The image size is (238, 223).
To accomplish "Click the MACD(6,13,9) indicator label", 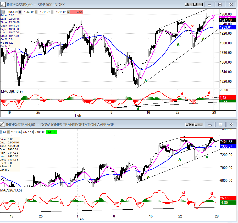I will (12, 91).
